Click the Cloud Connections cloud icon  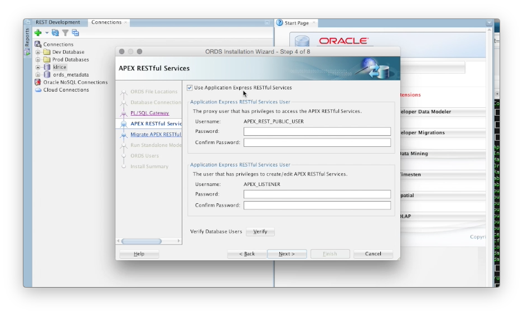(x=38, y=90)
